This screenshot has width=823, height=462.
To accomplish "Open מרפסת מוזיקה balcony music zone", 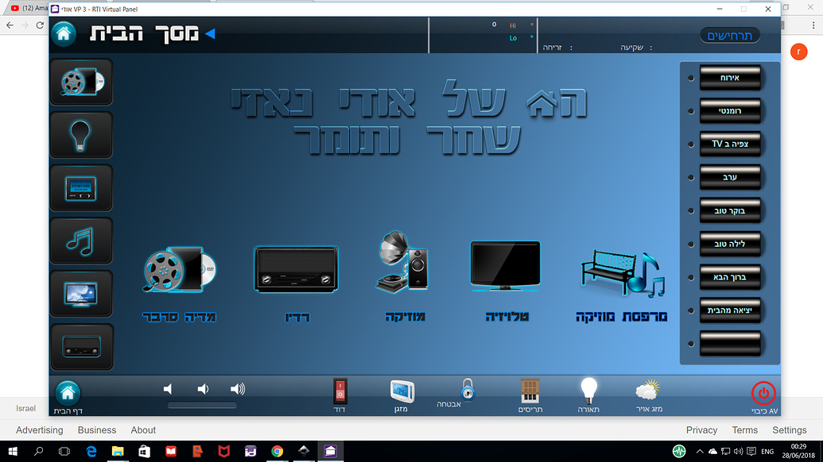I will [621, 270].
